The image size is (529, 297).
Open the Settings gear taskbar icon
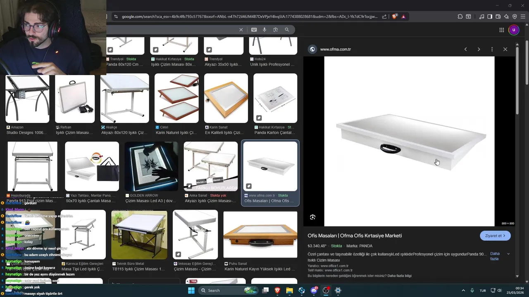tap(338, 290)
